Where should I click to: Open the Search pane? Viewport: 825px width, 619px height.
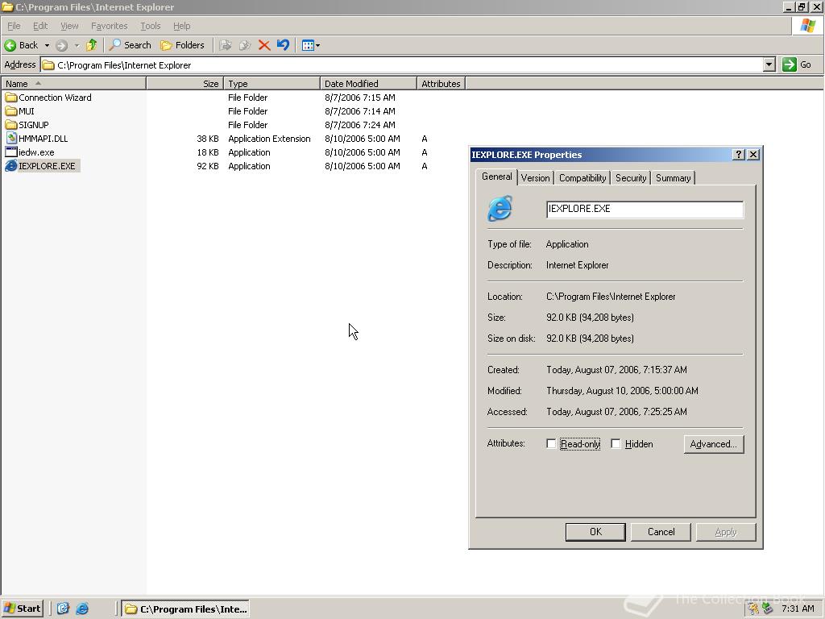(131, 45)
